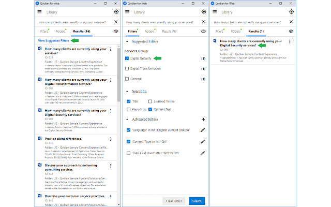Clear the search query in middle window
The width and height of the screenshot is (331, 207).
tap(203, 22)
